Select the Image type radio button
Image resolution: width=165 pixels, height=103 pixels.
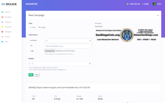(x=39, y=27)
